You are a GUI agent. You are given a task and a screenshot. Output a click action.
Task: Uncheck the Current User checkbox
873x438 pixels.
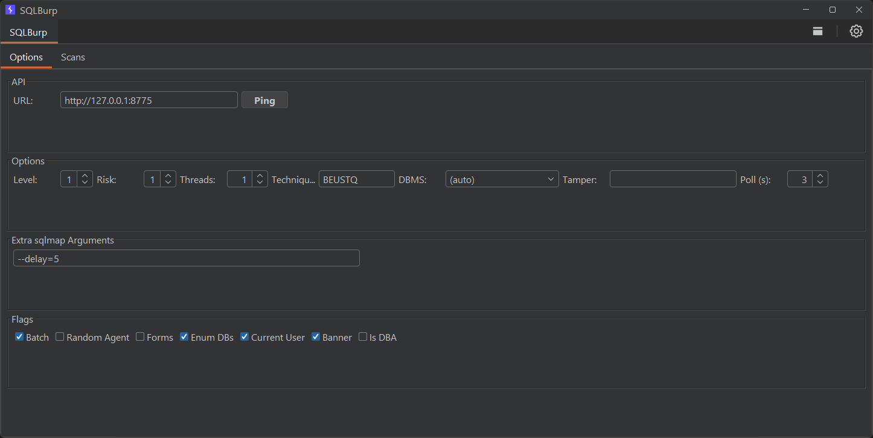[245, 337]
